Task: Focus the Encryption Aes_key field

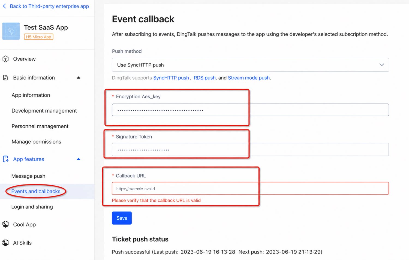Action: [250, 110]
